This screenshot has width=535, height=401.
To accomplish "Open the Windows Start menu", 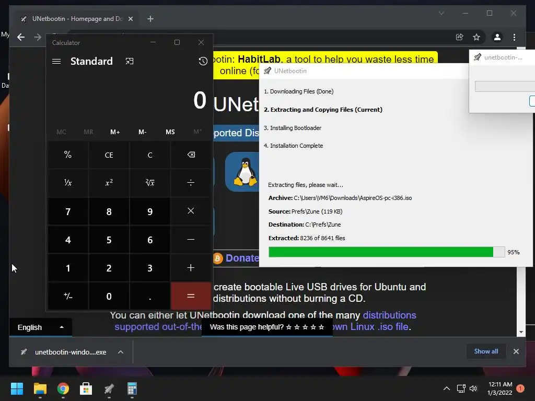I will [17, 388].
